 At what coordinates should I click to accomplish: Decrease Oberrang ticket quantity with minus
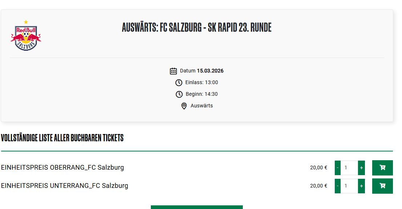coord(338,168)
